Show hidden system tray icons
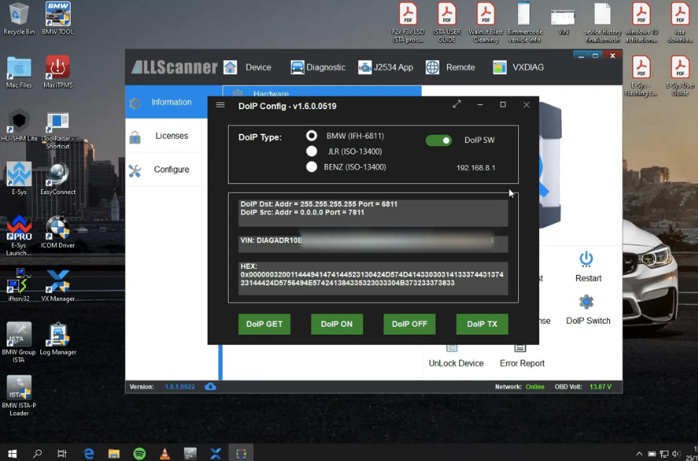The image size is (698, 461). tap(639, 454)
